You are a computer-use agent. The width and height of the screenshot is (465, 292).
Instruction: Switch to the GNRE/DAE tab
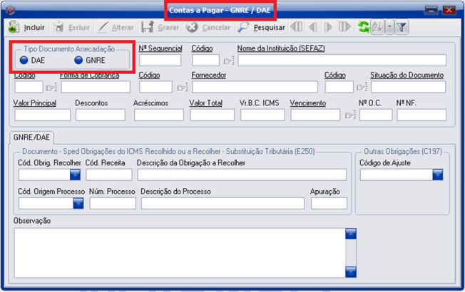31,137
